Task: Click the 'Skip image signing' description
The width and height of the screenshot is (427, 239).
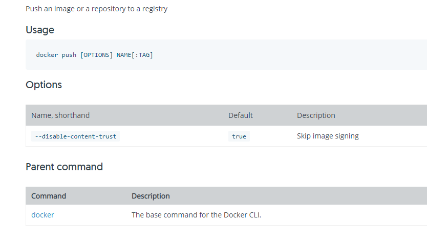Action: point(328,136)
